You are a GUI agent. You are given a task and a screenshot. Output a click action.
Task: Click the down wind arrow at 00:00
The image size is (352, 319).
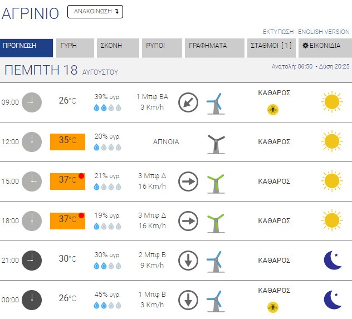tap(188, 300)
